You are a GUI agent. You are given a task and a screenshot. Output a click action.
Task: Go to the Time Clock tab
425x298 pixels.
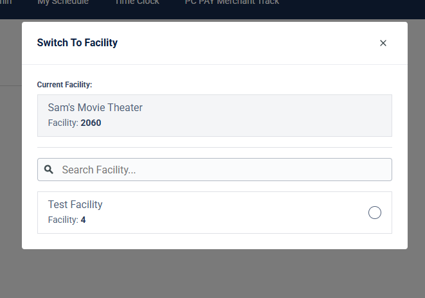(136, 3)
